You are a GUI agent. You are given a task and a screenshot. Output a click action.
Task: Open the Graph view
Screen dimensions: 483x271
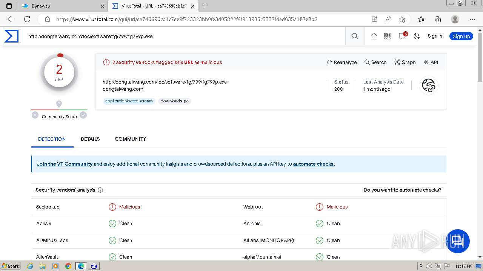(x=405, y=62)
